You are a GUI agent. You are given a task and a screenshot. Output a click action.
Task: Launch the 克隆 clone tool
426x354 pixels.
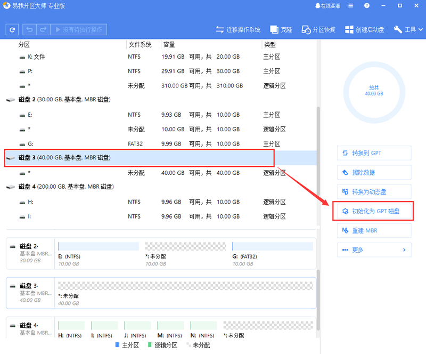[x=282, y=29]
